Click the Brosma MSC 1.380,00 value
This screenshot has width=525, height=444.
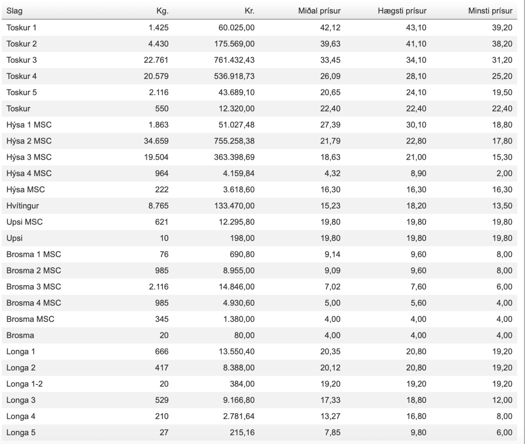click(239, 319)
